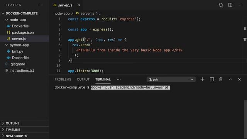Maximize terminal panel with up chevron
The height and width of the screenshot is (139, 247).
(x=230, y=79)
